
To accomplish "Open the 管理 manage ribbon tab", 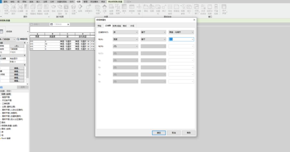I will [86, 2].
